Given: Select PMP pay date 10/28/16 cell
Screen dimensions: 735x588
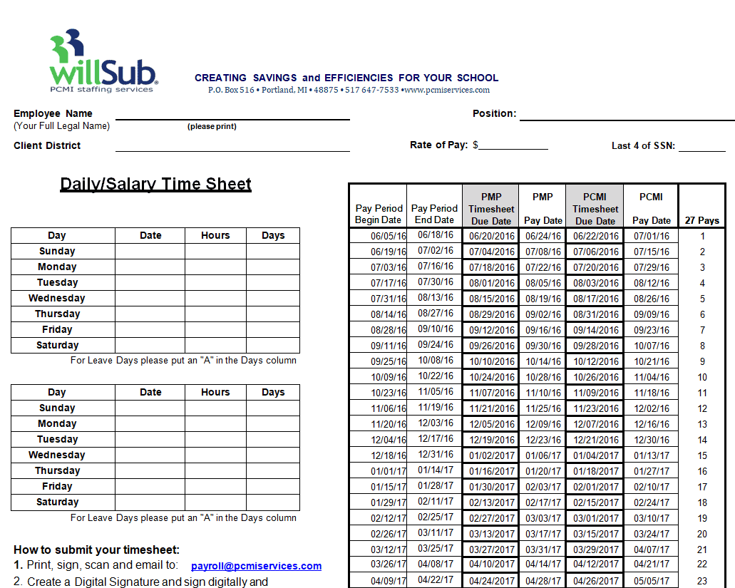Looking at the screenshot, I should pyautogui.click(x=543, y=378).
